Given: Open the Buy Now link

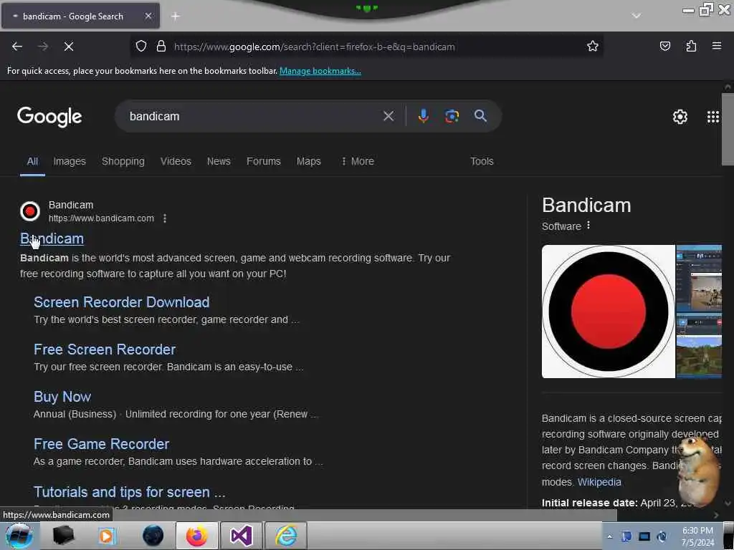Looking at the screenshot, I should pyautogui.click(x=62, y=397).
